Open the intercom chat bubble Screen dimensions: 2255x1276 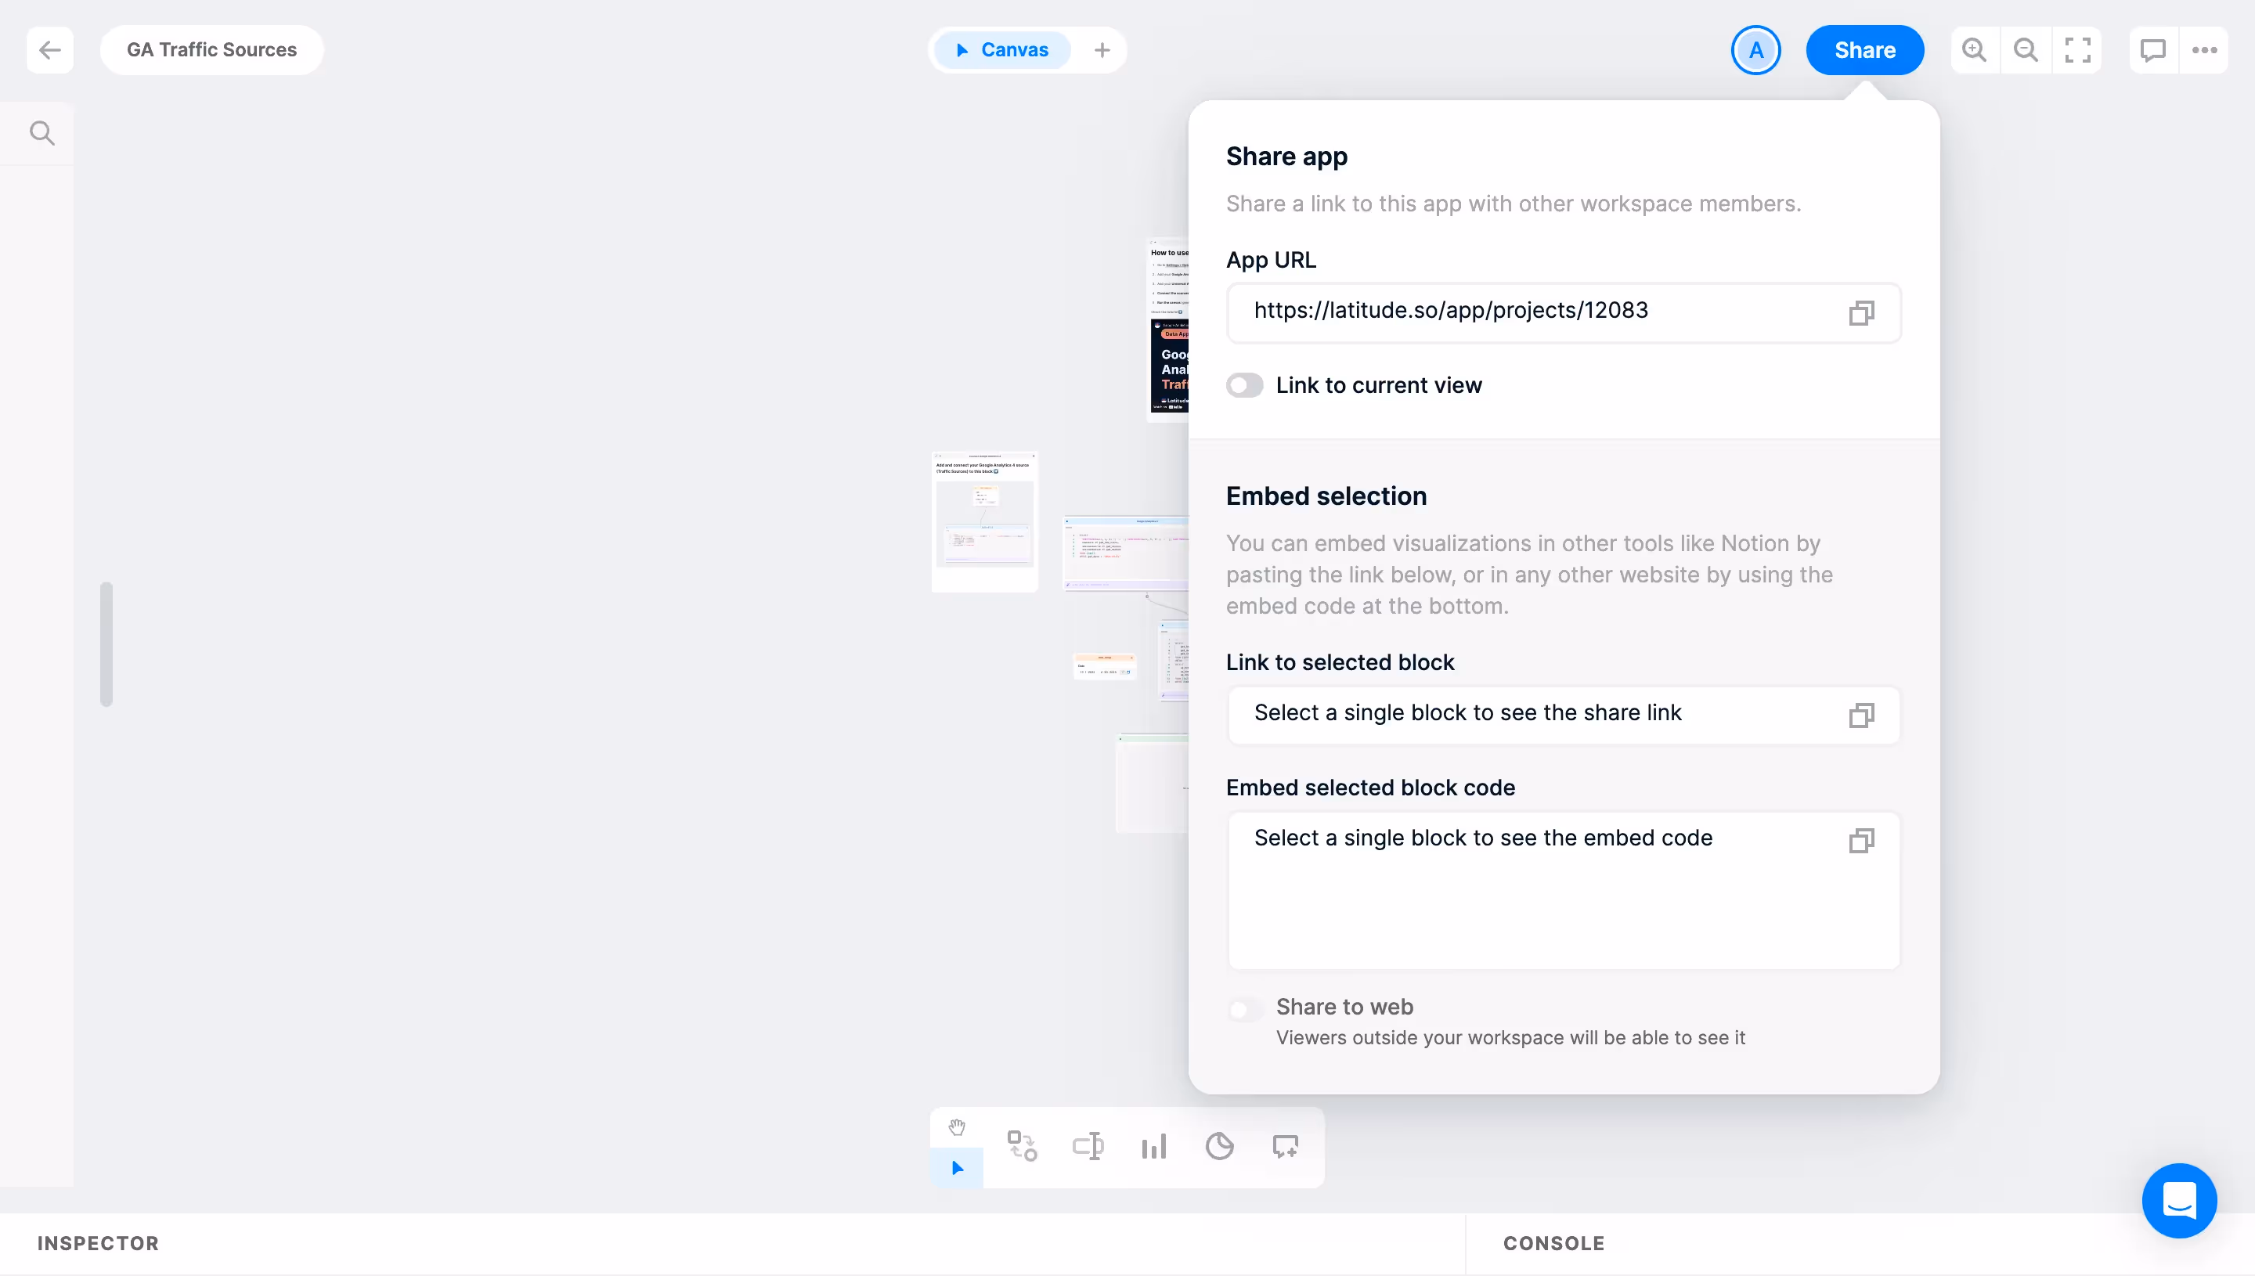[2180, 1201]
